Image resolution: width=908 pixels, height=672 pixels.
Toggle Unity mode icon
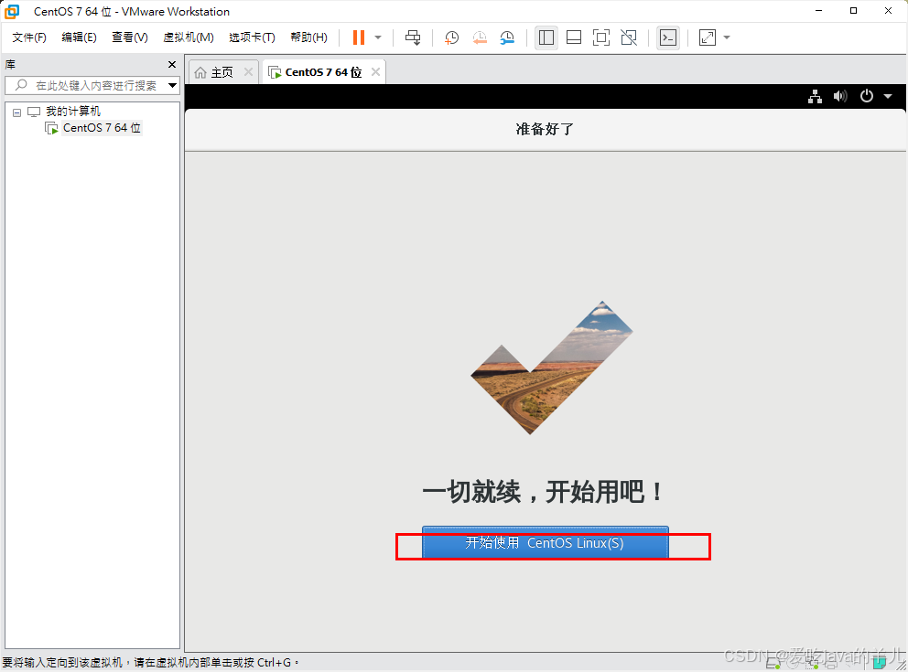[x=629, y=37]
